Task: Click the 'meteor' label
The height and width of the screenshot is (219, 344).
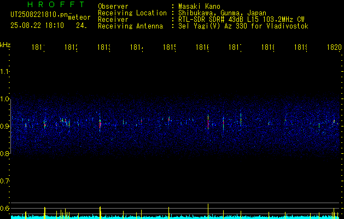Action: [79, 18]
